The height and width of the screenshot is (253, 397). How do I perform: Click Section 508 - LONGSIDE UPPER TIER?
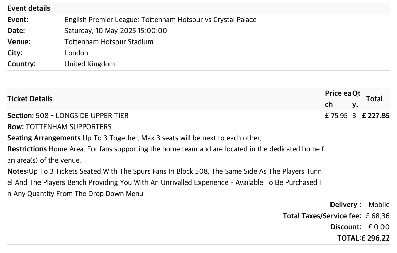tap(68, 116)
